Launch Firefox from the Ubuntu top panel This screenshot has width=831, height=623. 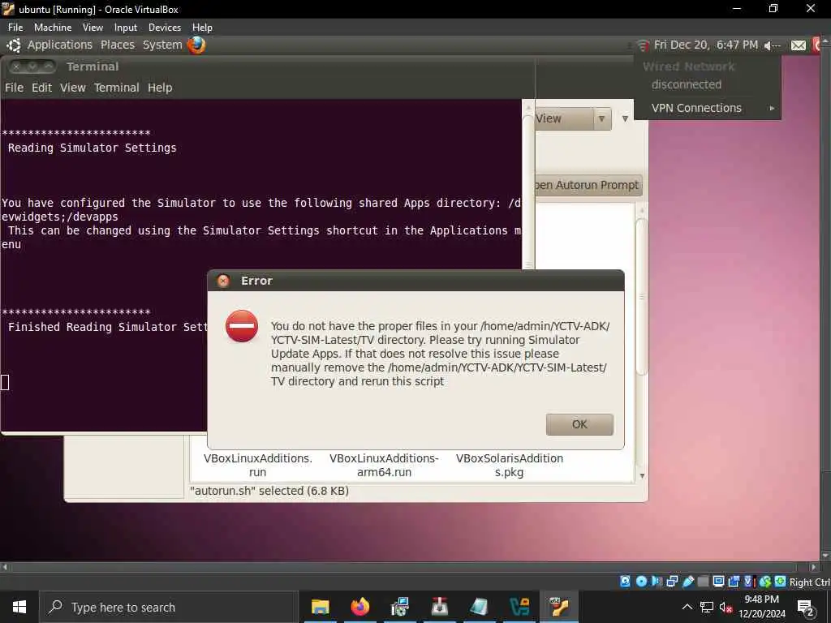(x=196, y=45)
